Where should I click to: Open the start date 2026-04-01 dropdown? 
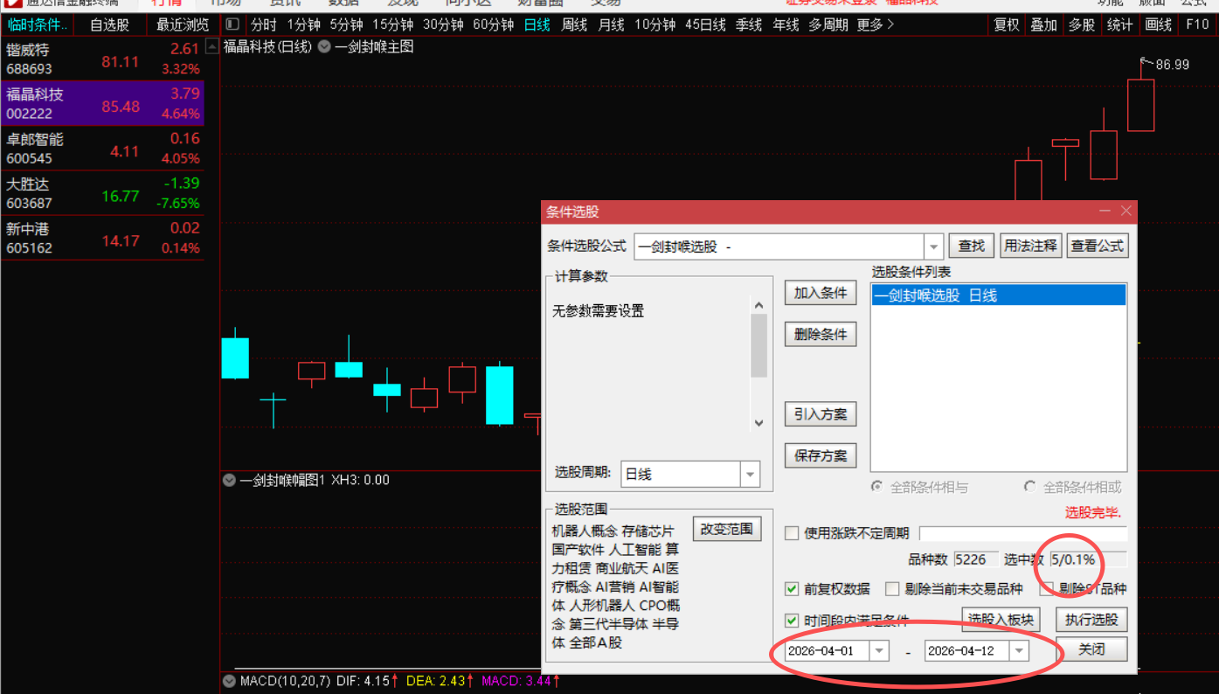[x=879, y=651]
